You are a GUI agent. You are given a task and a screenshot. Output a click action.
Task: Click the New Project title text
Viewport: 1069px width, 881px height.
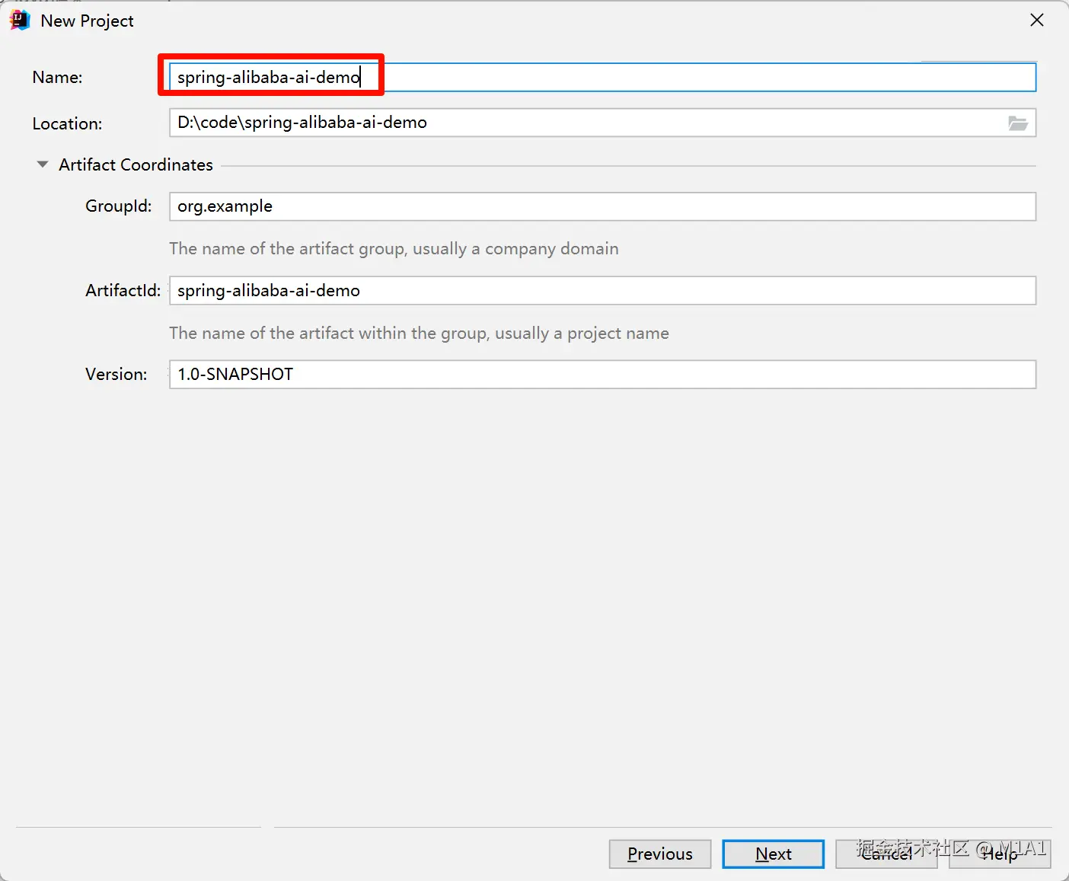point(88,21)
